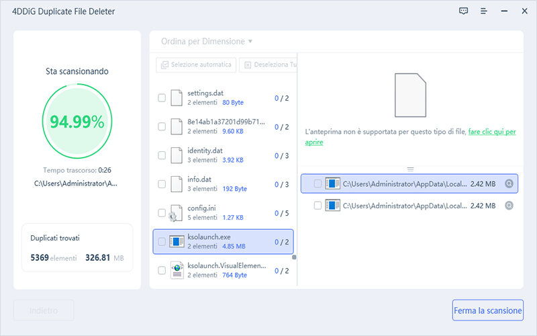Click the file list scrollbar thumb
Screen dimensions: 537x336
[294, 257]
